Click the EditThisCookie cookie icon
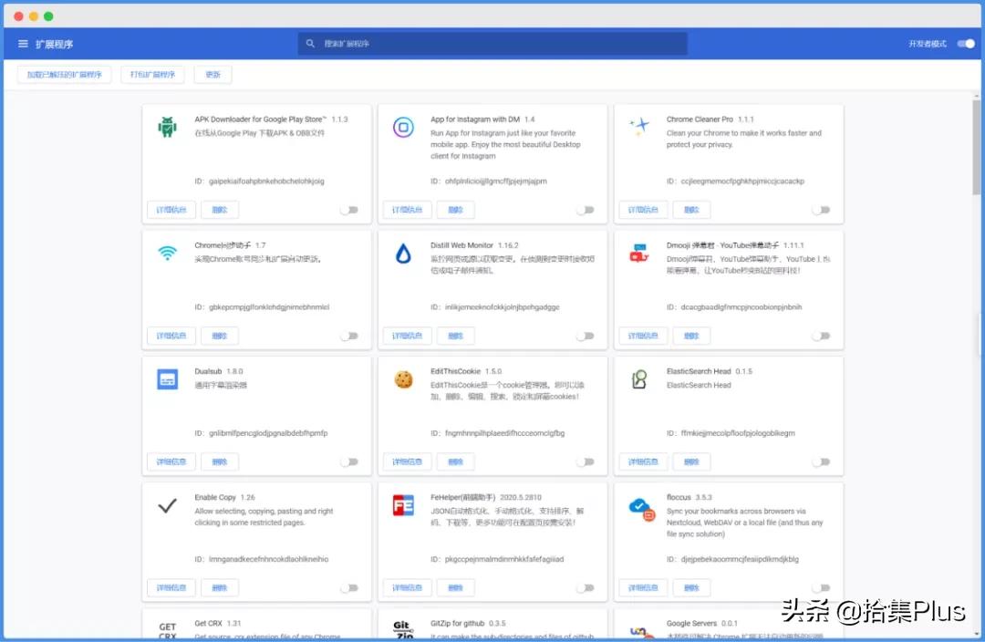Image resolution: width=985 pixels, height=642 pixels. 403,379
